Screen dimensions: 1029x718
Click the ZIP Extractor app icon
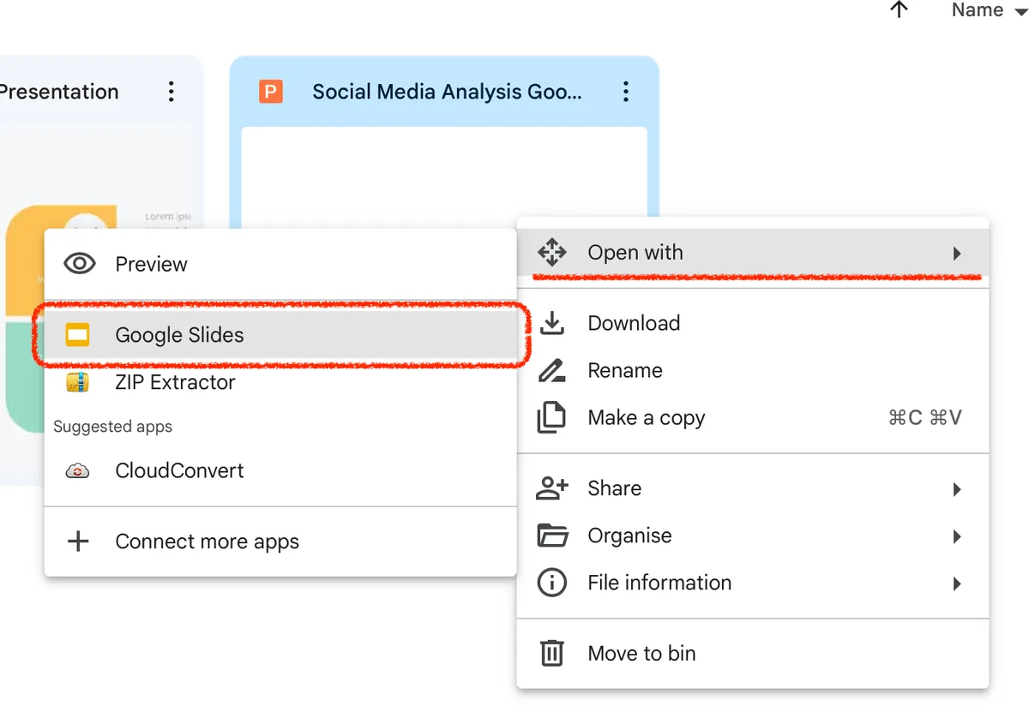coord(78,382)
